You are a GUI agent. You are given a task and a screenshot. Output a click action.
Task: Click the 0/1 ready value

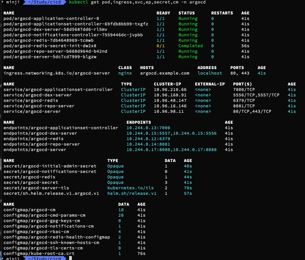[x=161, y=46]
